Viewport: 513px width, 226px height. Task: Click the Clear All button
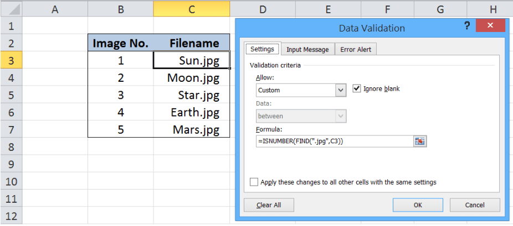pos(269,205)
